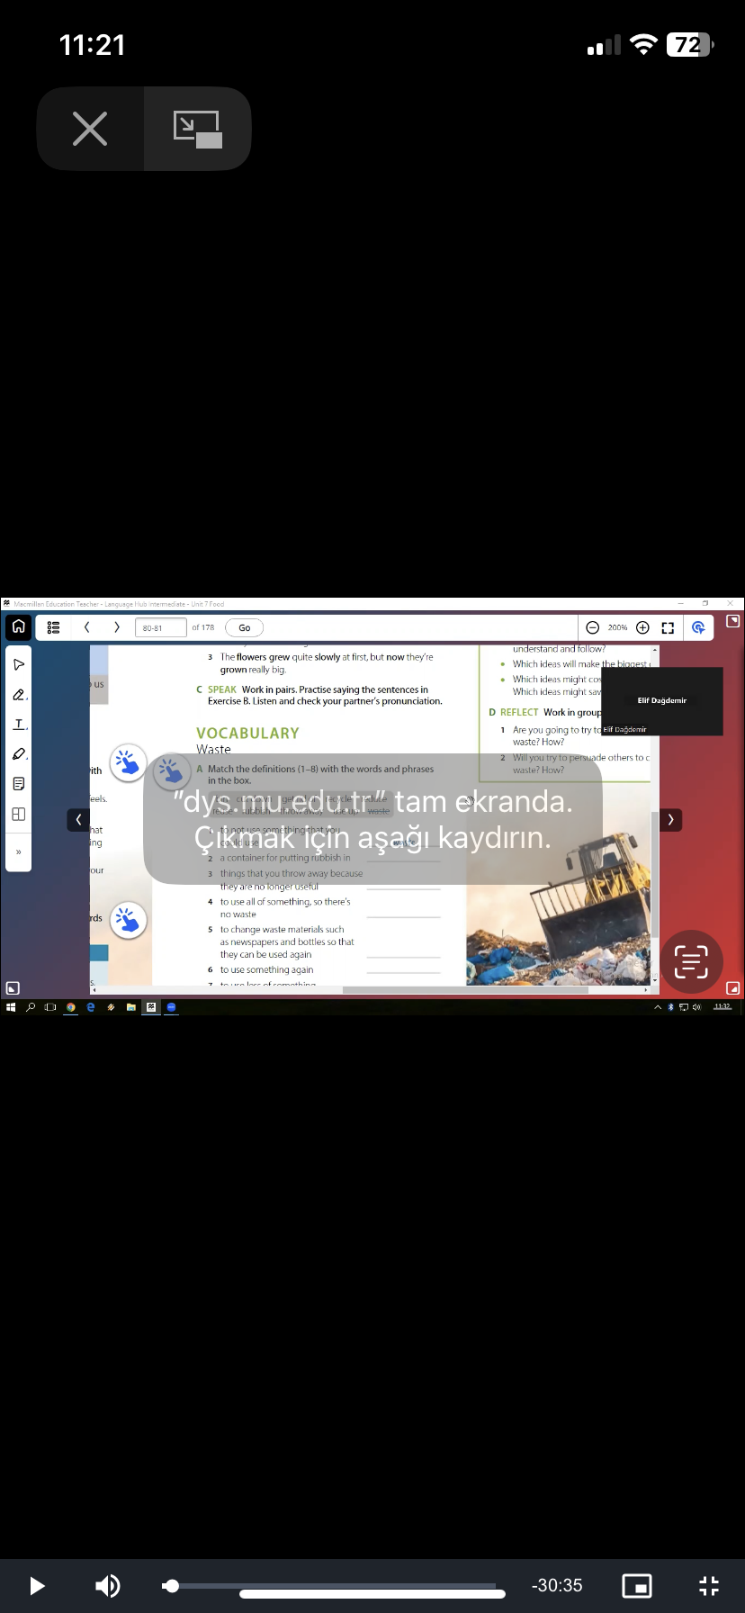The width and height of the screenshot is (745, 1613).
Task: Toggle the hotspot display icon in the e-book toolbar
Action: click(x=698, y=627)
